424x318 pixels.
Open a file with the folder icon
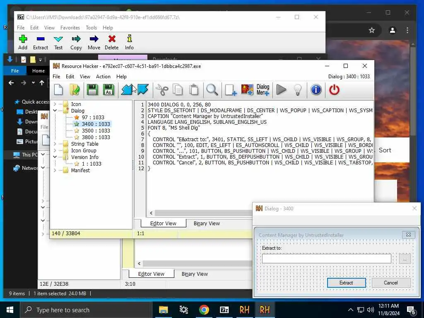(75, 90)
